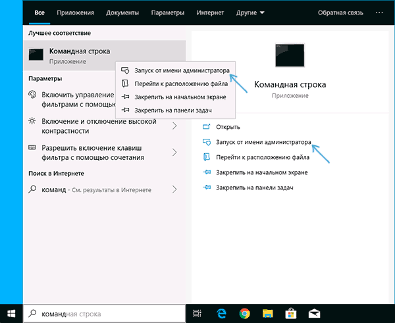Click Перейти к расположению файла in right panel
Image resolution: width=395 pixels, height=323 pixels.
tap(263, 157)
